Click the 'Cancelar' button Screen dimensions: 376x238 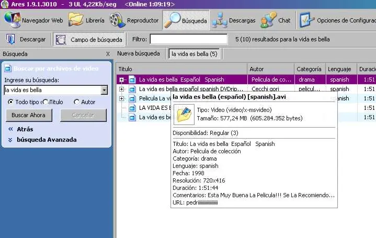(83, 115)
